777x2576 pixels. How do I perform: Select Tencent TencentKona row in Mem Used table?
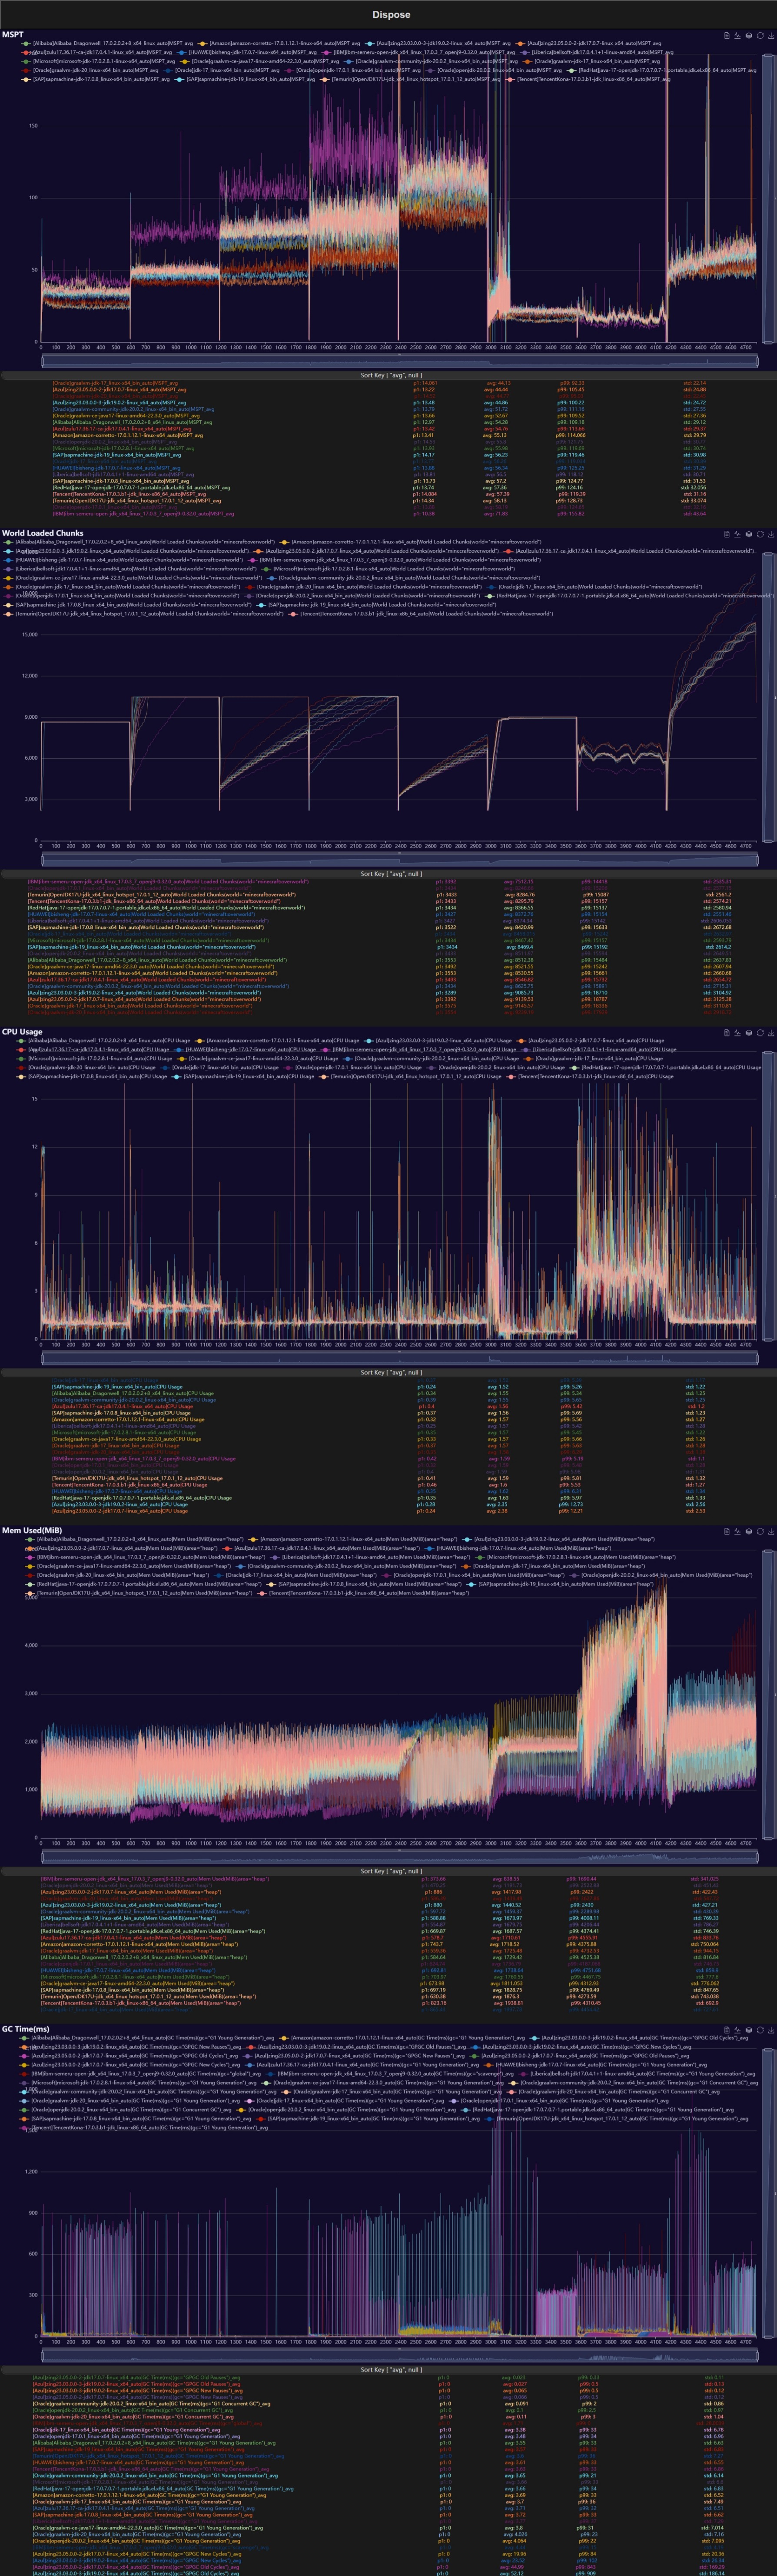tap(388, 2003)
